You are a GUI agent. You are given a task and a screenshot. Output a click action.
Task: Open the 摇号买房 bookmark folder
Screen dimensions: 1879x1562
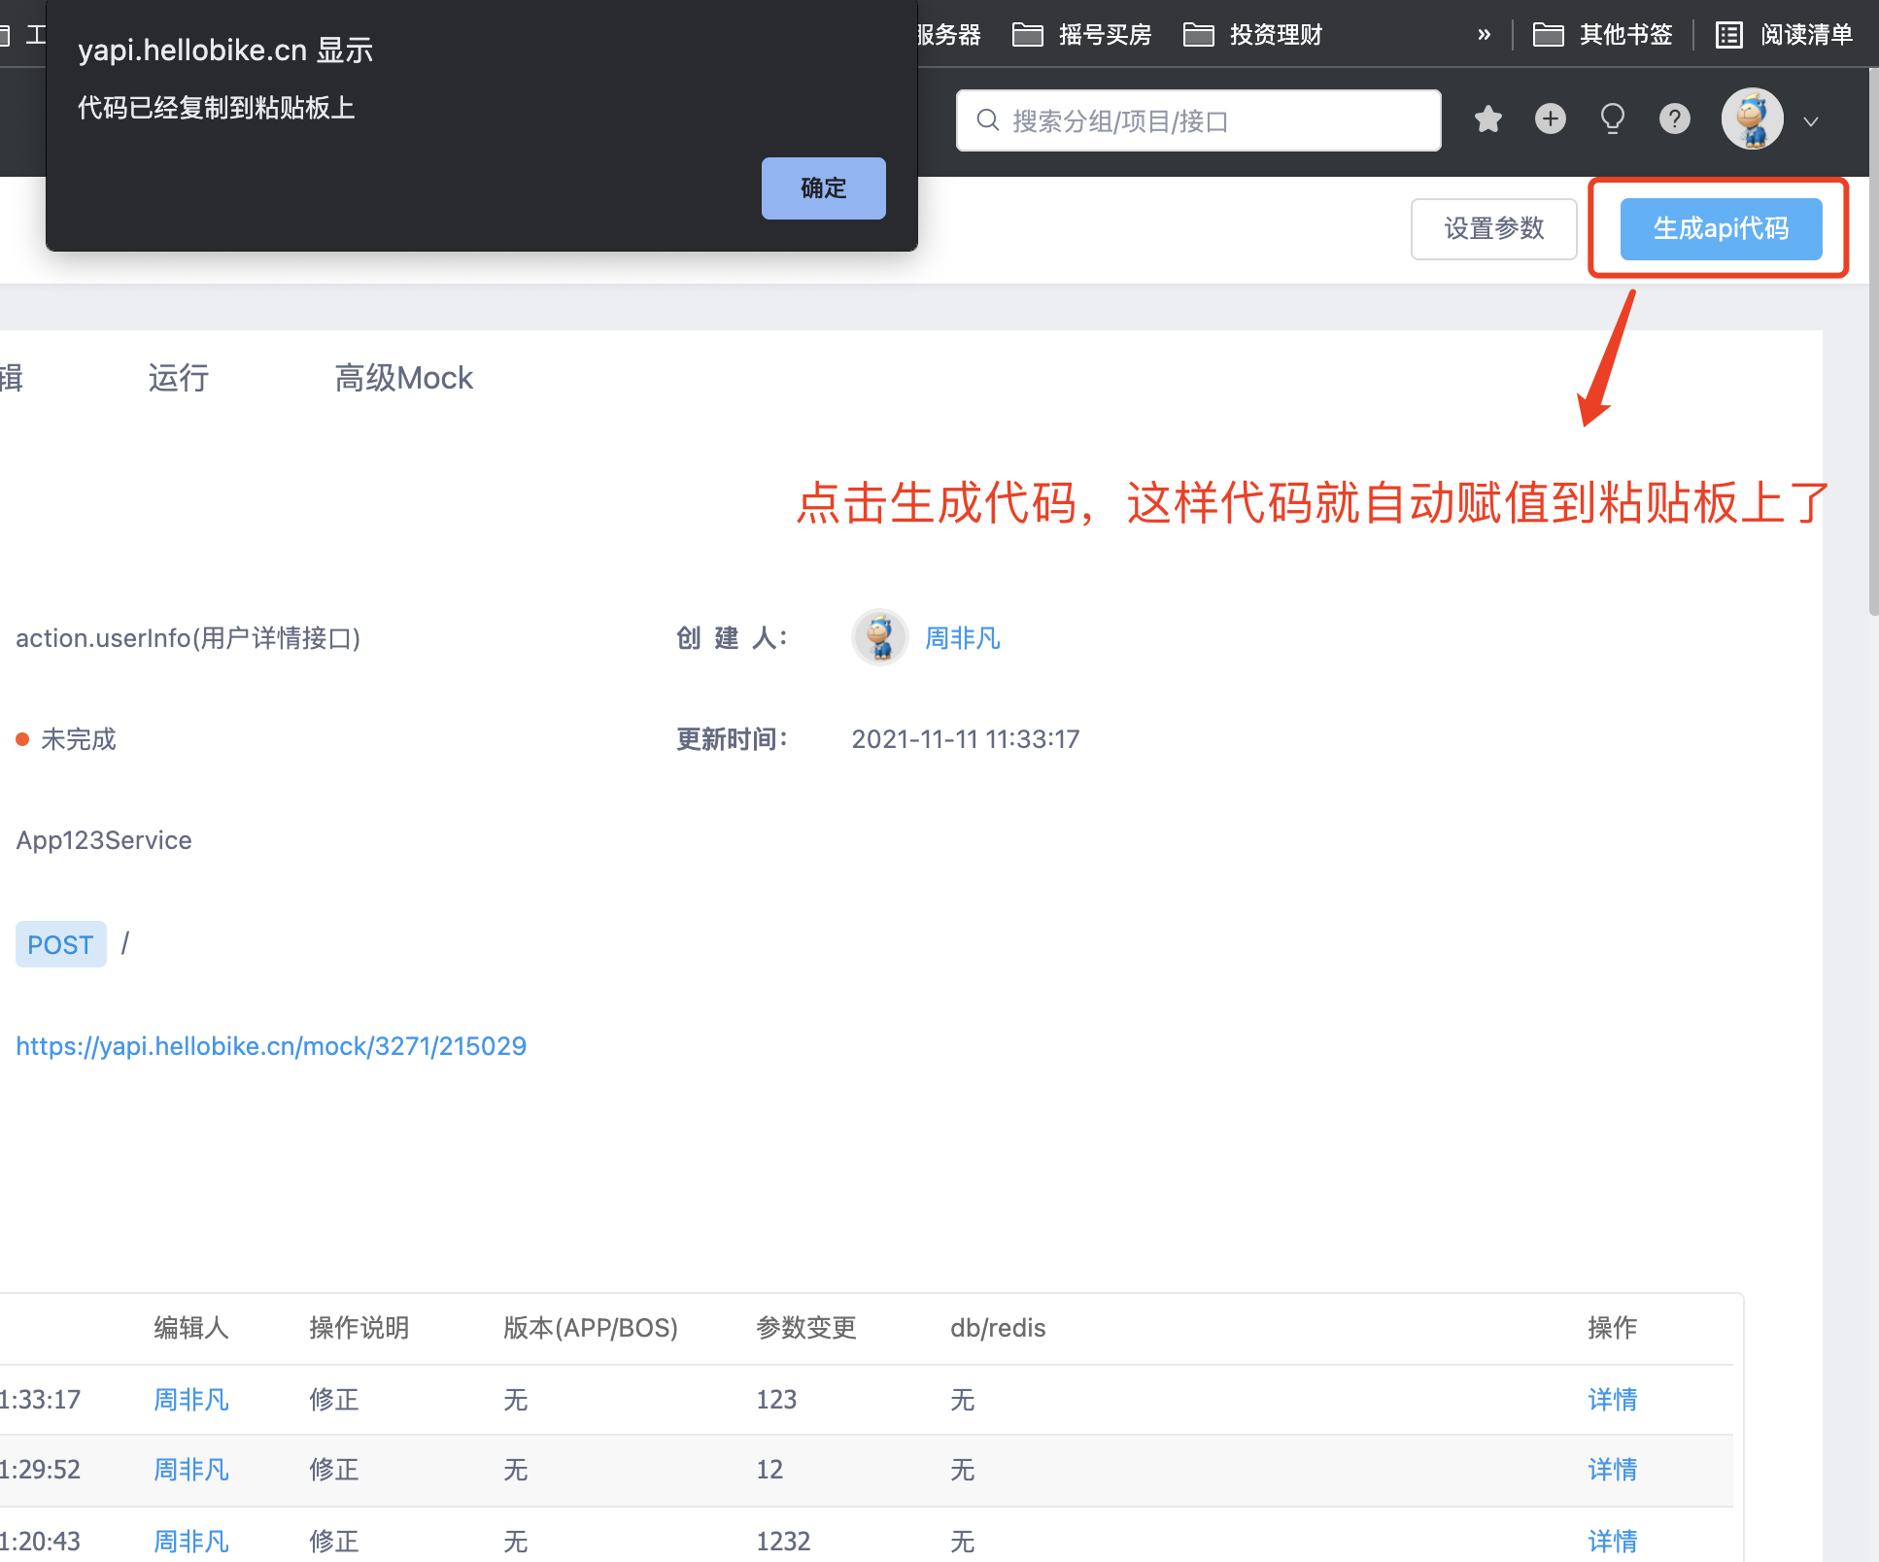tap(1082, 35)
